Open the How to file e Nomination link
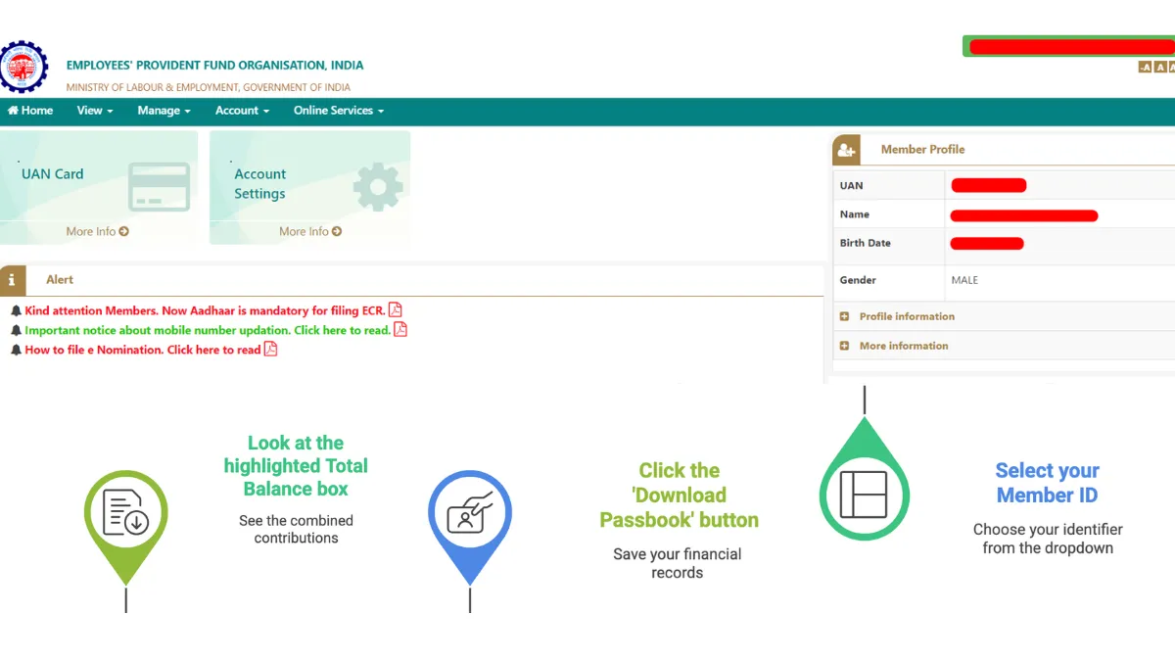The width and height of the screenshot is (1175, 661). (x=143, y=350)
